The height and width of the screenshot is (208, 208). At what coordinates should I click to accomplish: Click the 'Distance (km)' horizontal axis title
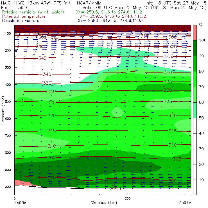(x=104, y=203)
